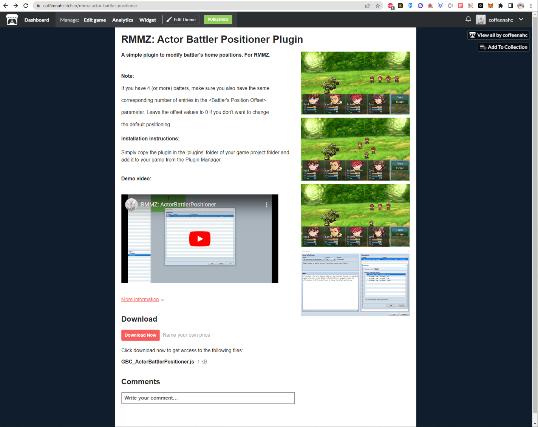Open the Widget page

click(x=147, y=20)
